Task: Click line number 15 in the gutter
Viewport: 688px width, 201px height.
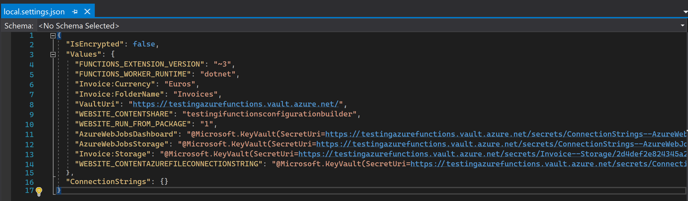Action: pos(30,173)
